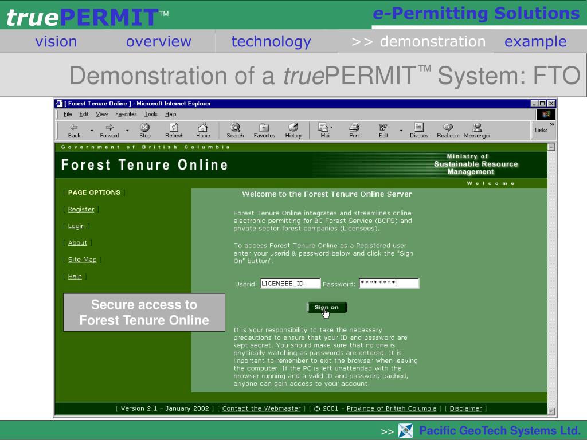Screen dimensions: 587x440
Task: Open the Edit menu in menu bar
Action: click(84, 114)
